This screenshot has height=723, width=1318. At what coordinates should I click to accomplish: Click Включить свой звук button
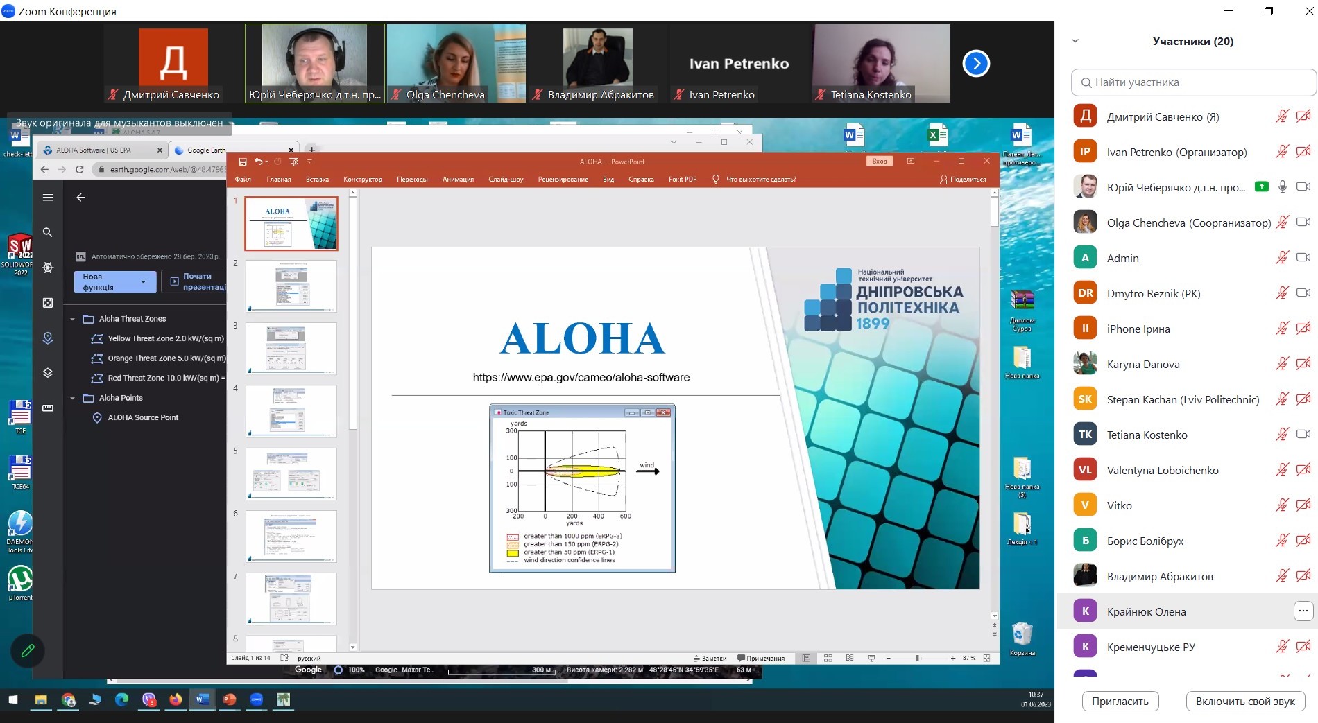click(x=1245, y=702)
